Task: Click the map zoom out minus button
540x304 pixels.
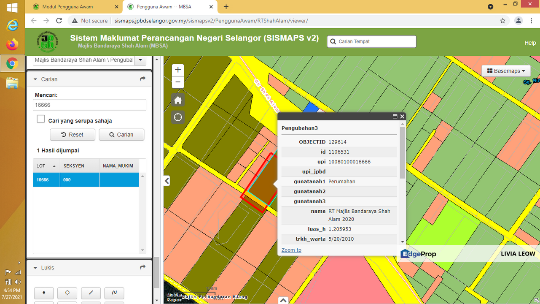Action: click(x=178, y=82)
